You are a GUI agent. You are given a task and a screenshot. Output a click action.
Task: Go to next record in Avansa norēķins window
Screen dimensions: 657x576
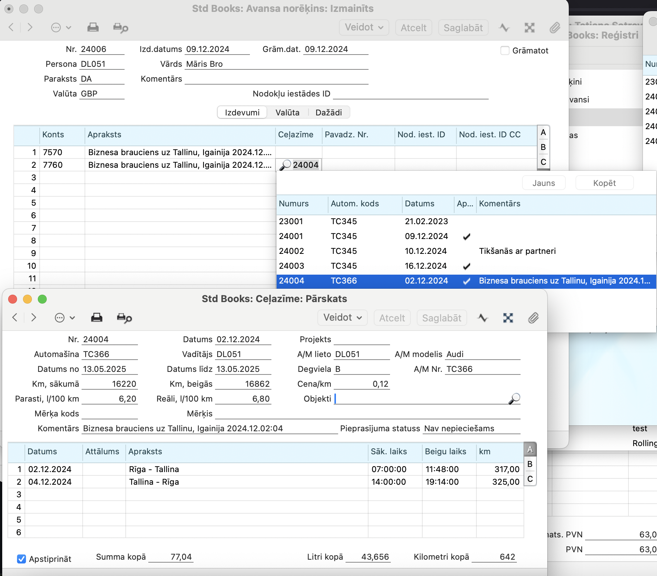point(30,27)
